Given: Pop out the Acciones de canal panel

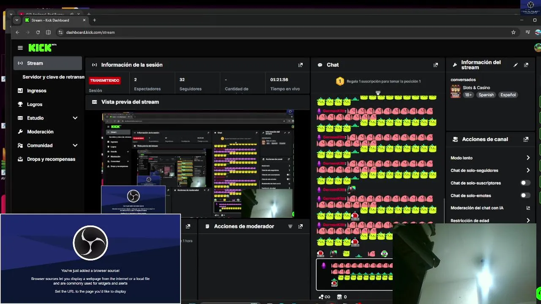Looking at the screenshot, I should (x=526, y=139).
